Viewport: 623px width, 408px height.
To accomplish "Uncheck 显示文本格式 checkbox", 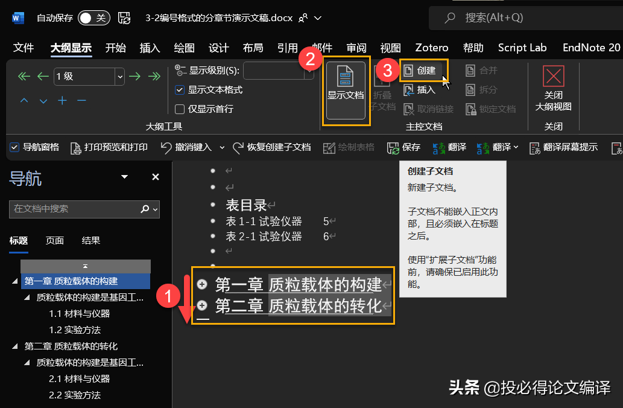I will click(x=180, y=90).
